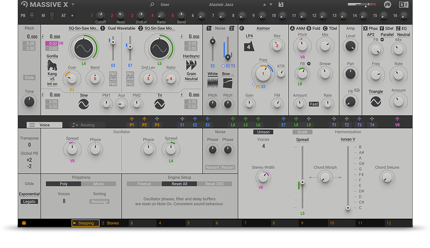Select the Gorilla wavetable mode icon
This screenshot has width=430, height=248.
tap(52, 65)
